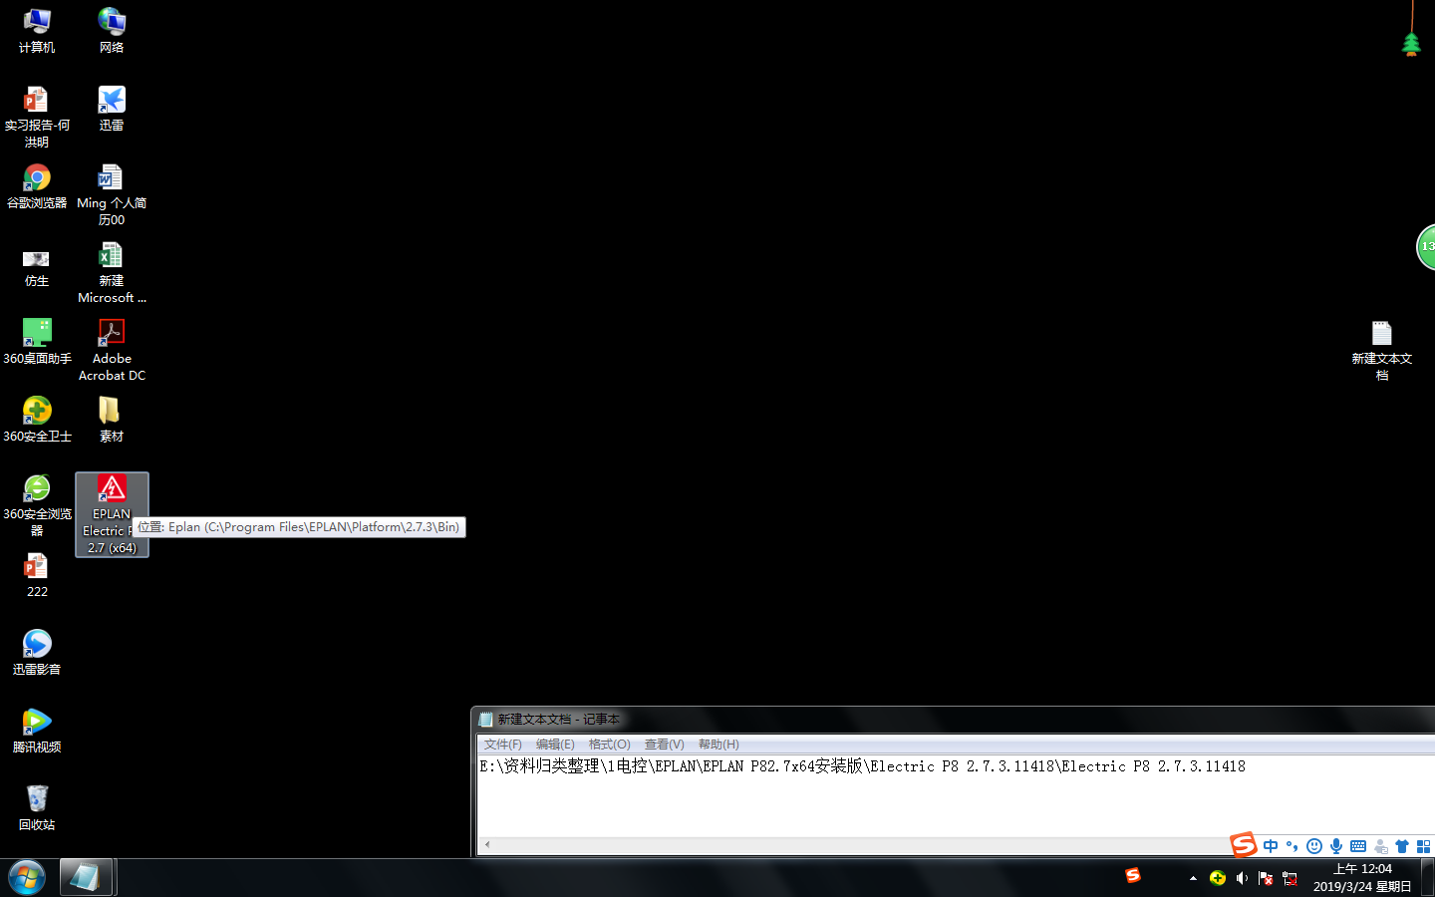Image resolution: width=1435 pixels, height=897 pixels.
Task: Select the 腾讯视频 desktop icon
Action: click(37, 723)
